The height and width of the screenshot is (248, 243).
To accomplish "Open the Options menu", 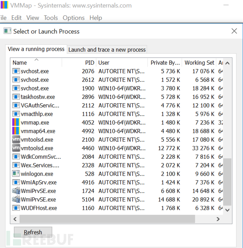I will (74, 18).
